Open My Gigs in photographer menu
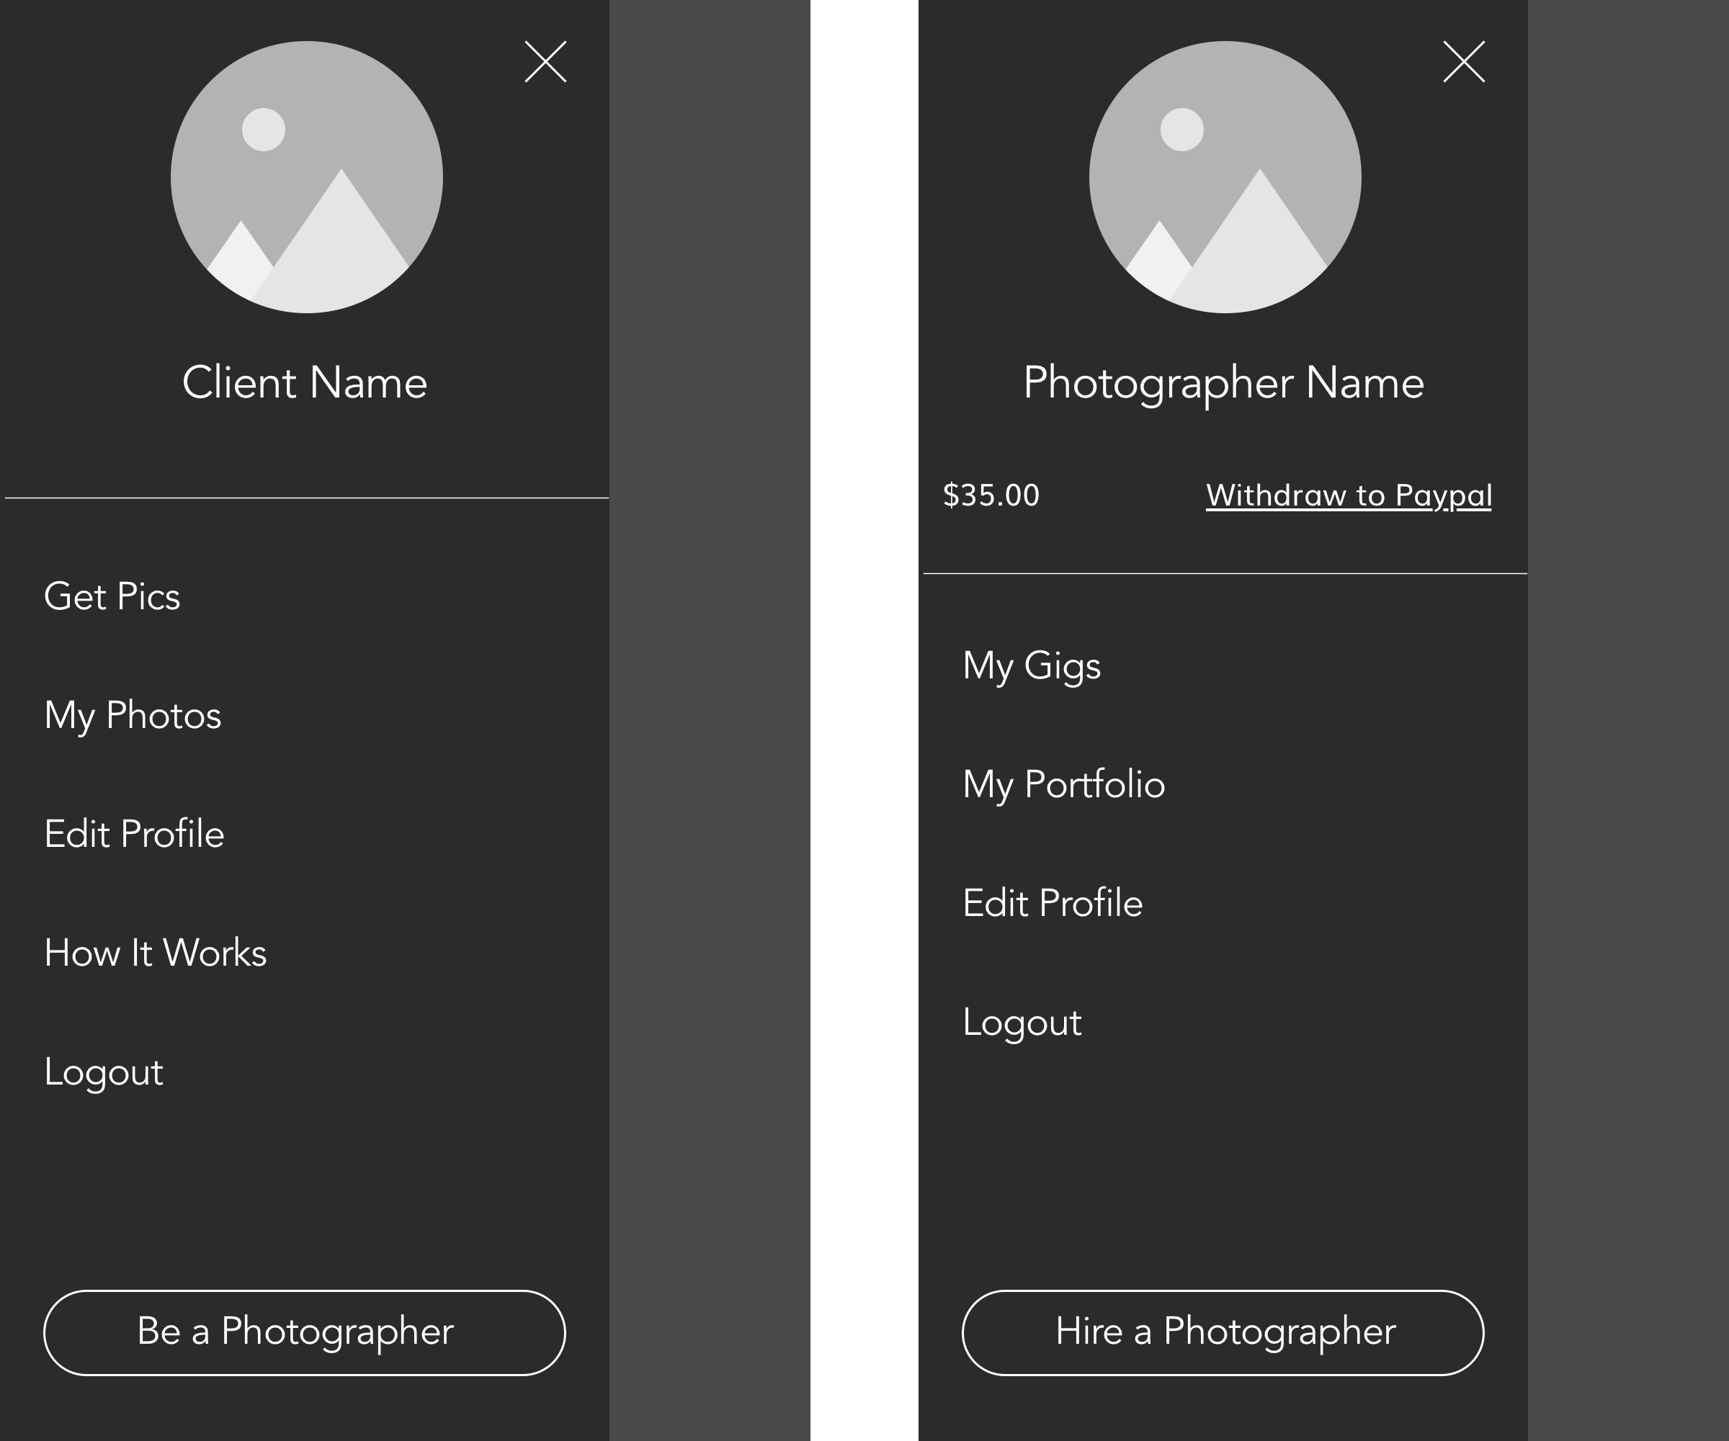 tap(1032, 666)
